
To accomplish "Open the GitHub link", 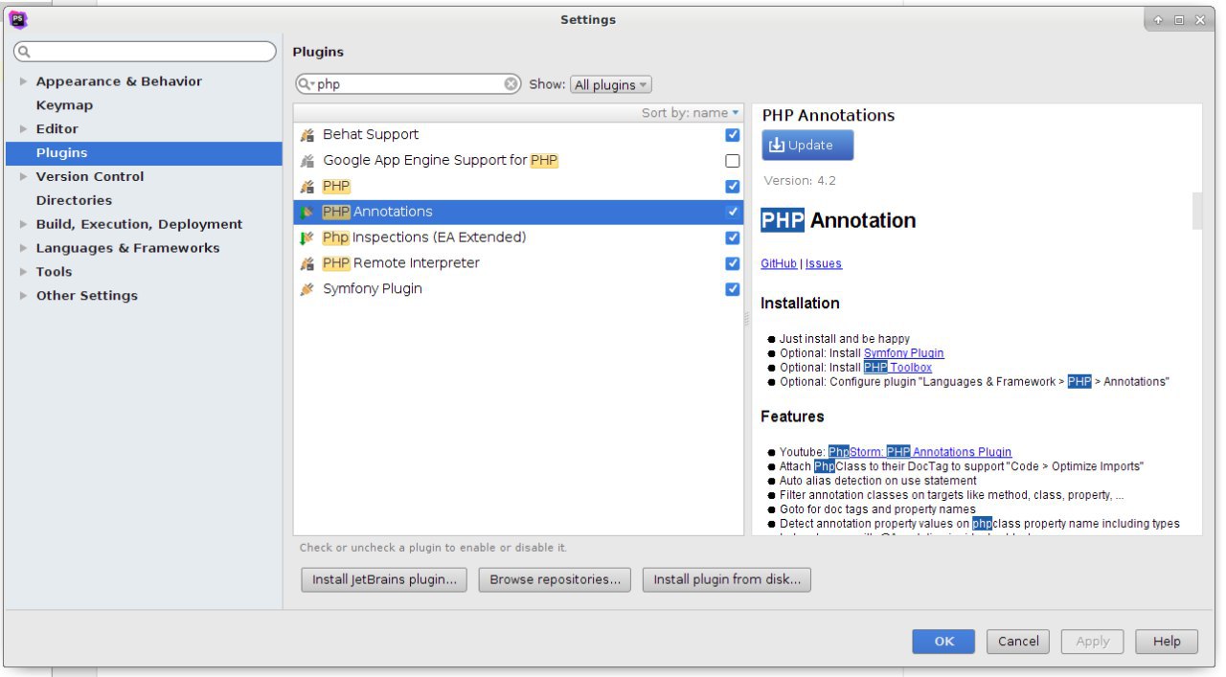I will tap(779, 264).
